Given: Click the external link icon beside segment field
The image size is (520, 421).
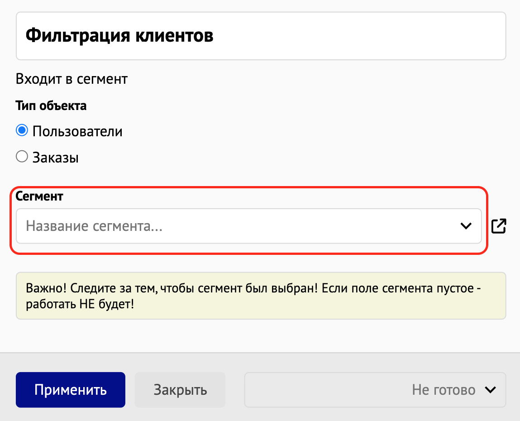Looking at the screenshot, I should 498,226.
